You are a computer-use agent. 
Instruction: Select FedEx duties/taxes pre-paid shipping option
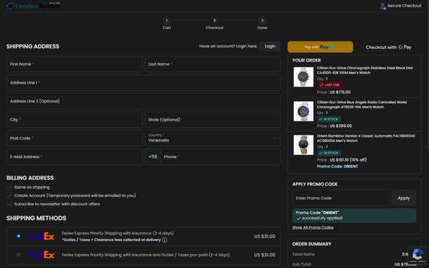tap(18, 255)
